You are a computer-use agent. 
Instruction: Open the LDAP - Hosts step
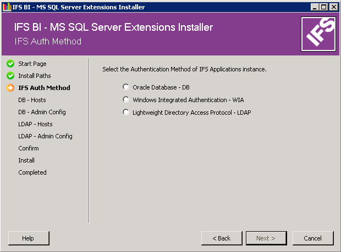35,124
